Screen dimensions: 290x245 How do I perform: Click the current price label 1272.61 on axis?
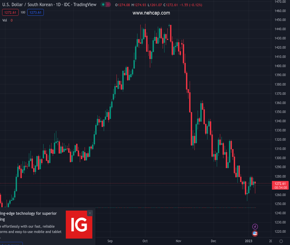[x=280, y=184]
